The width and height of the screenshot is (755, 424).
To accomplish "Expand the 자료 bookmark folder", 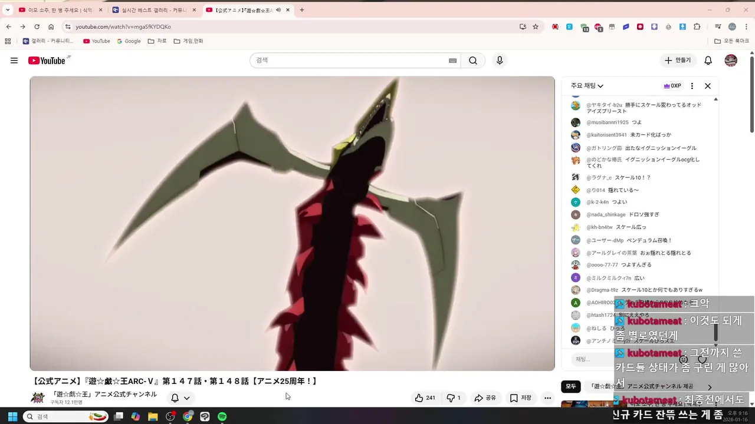I will coord(157,41).
